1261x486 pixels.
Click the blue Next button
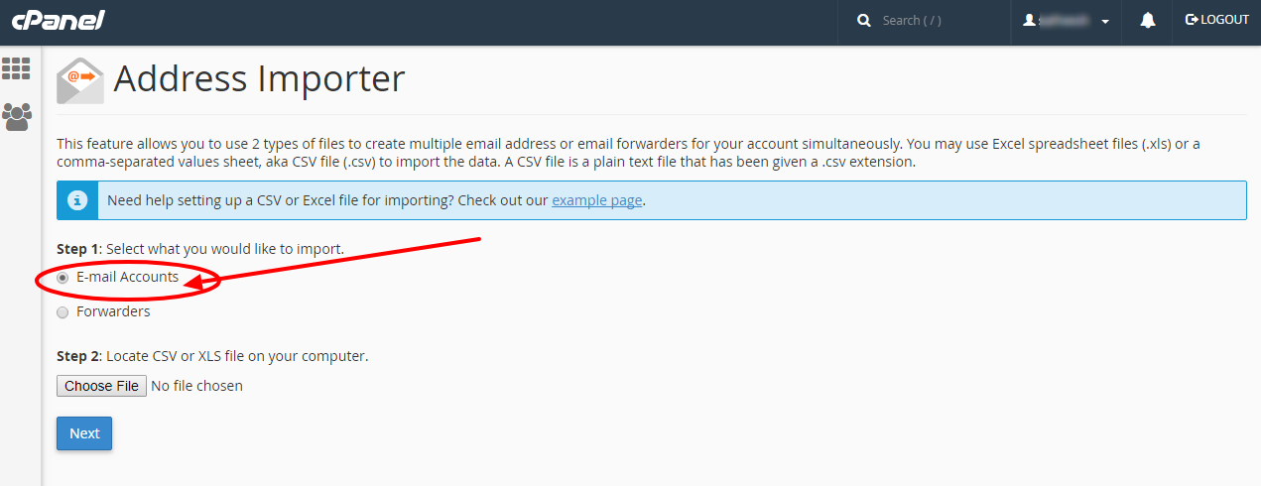84,433
